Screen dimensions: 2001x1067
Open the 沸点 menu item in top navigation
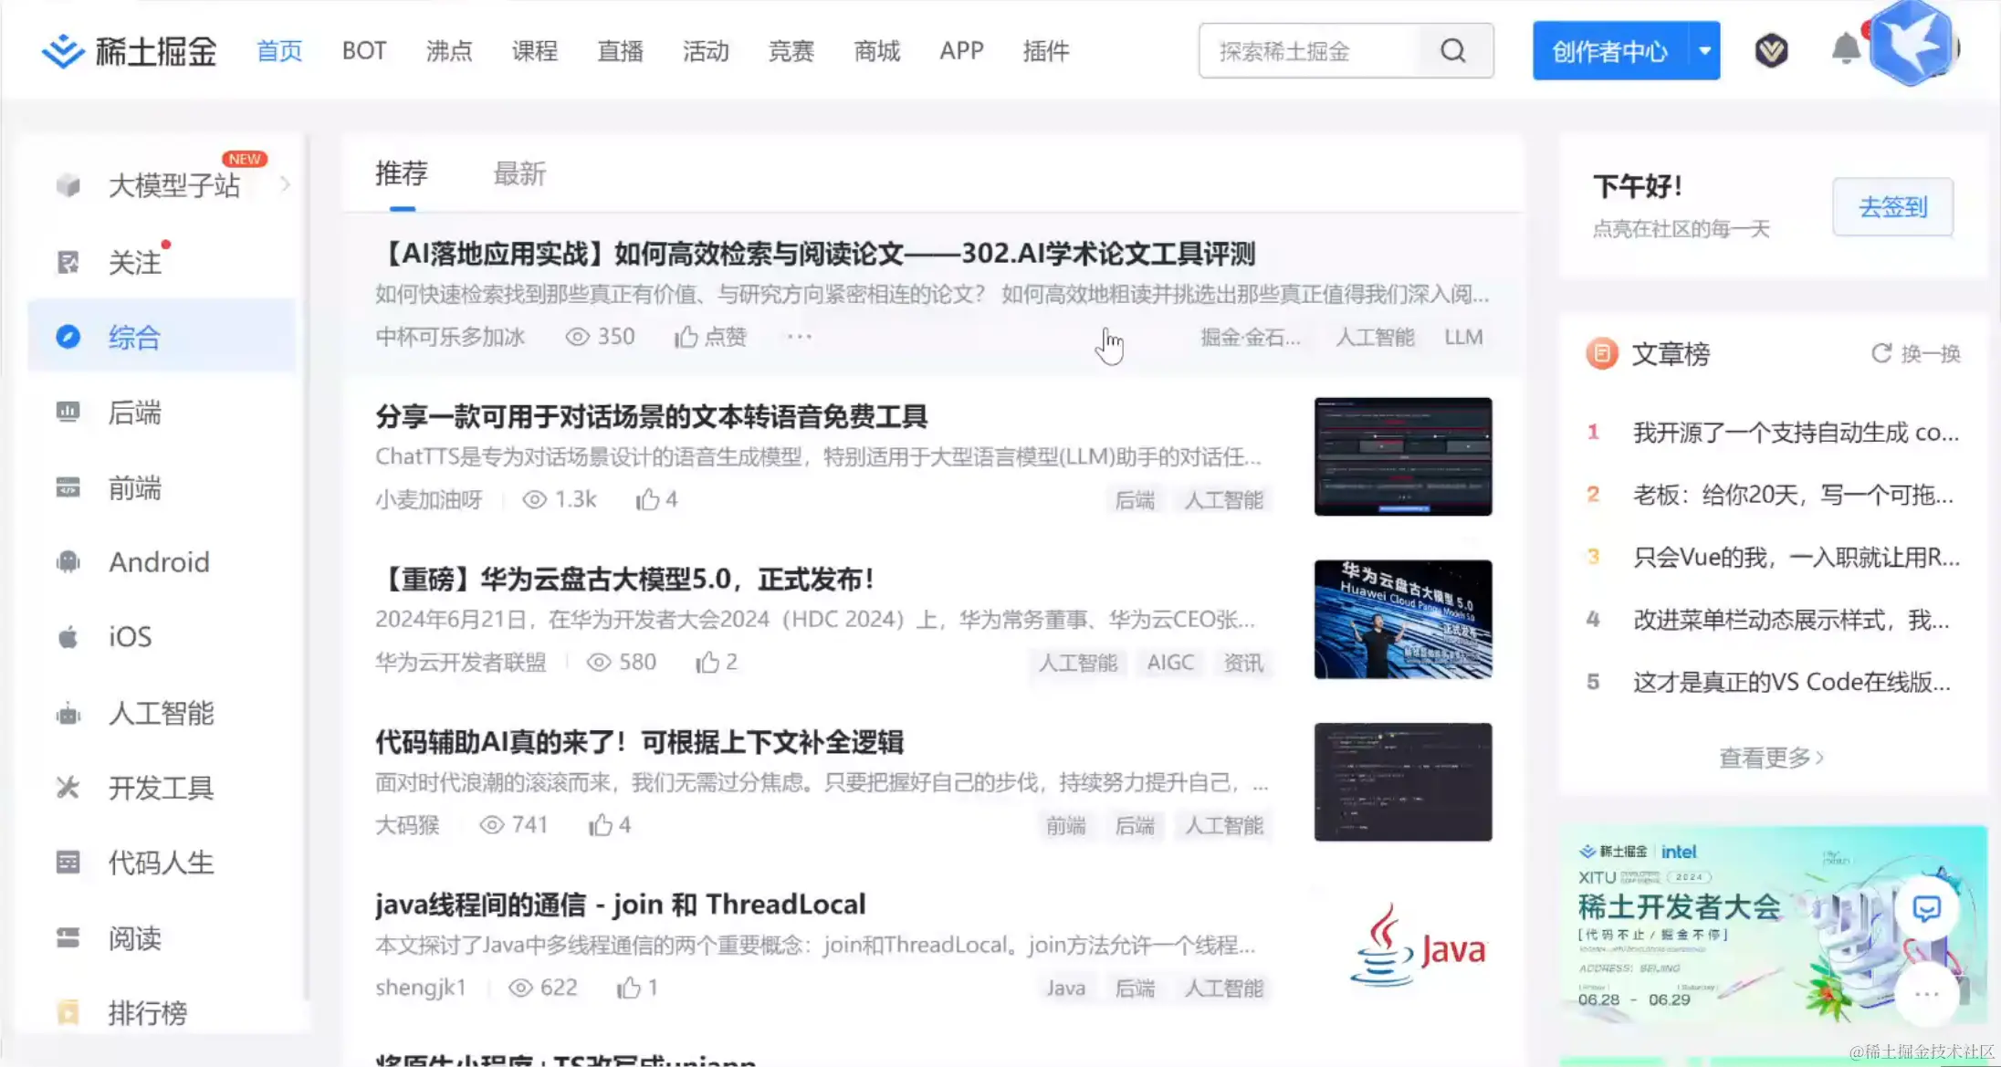(449, 51)
